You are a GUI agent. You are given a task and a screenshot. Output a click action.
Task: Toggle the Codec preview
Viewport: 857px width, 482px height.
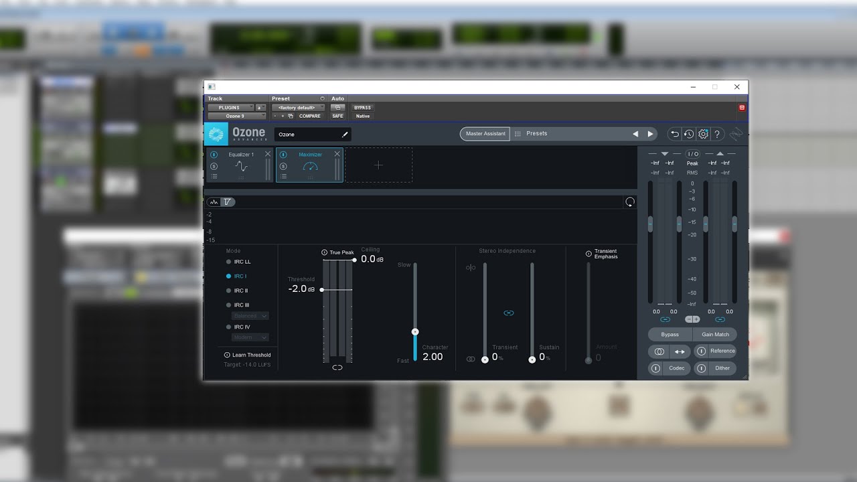[x=655, y=368]
